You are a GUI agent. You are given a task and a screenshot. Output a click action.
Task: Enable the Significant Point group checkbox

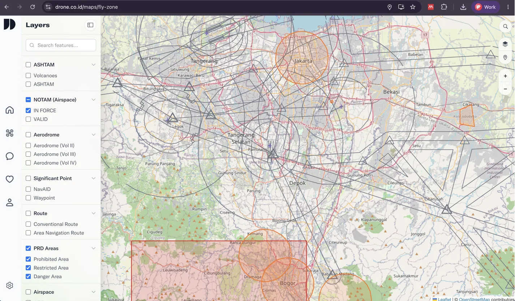pos(28,178)
